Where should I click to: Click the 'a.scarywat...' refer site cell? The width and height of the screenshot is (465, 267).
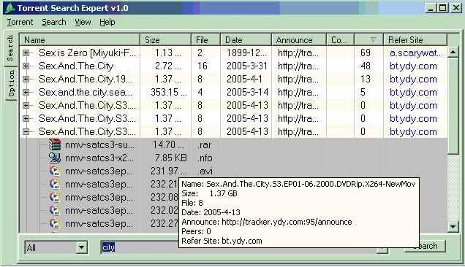coord(416,53)
